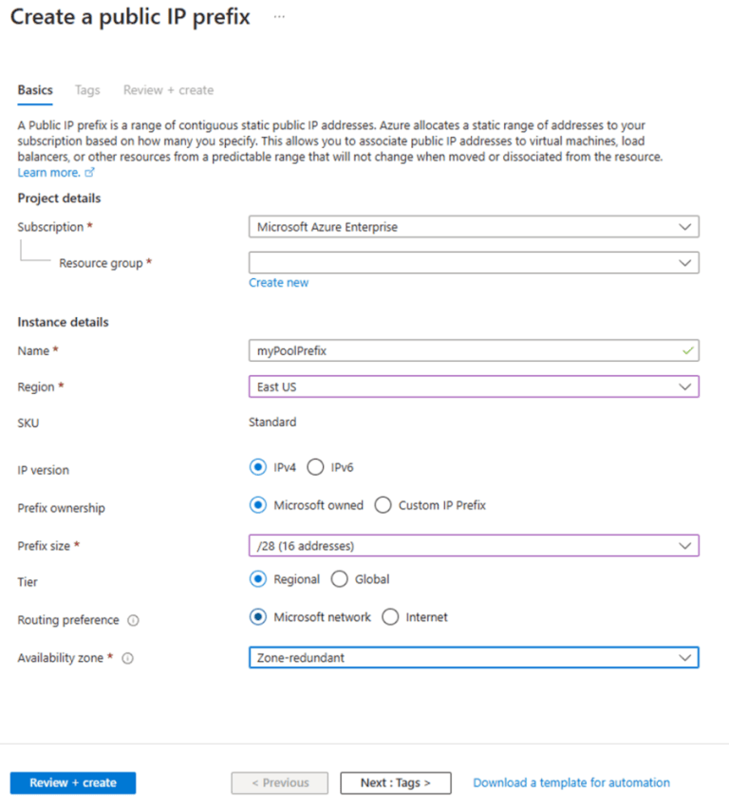Click the green validation checkmark in Name field
The width and height of the screenshot is (729, 809).
tap(686, 350)
